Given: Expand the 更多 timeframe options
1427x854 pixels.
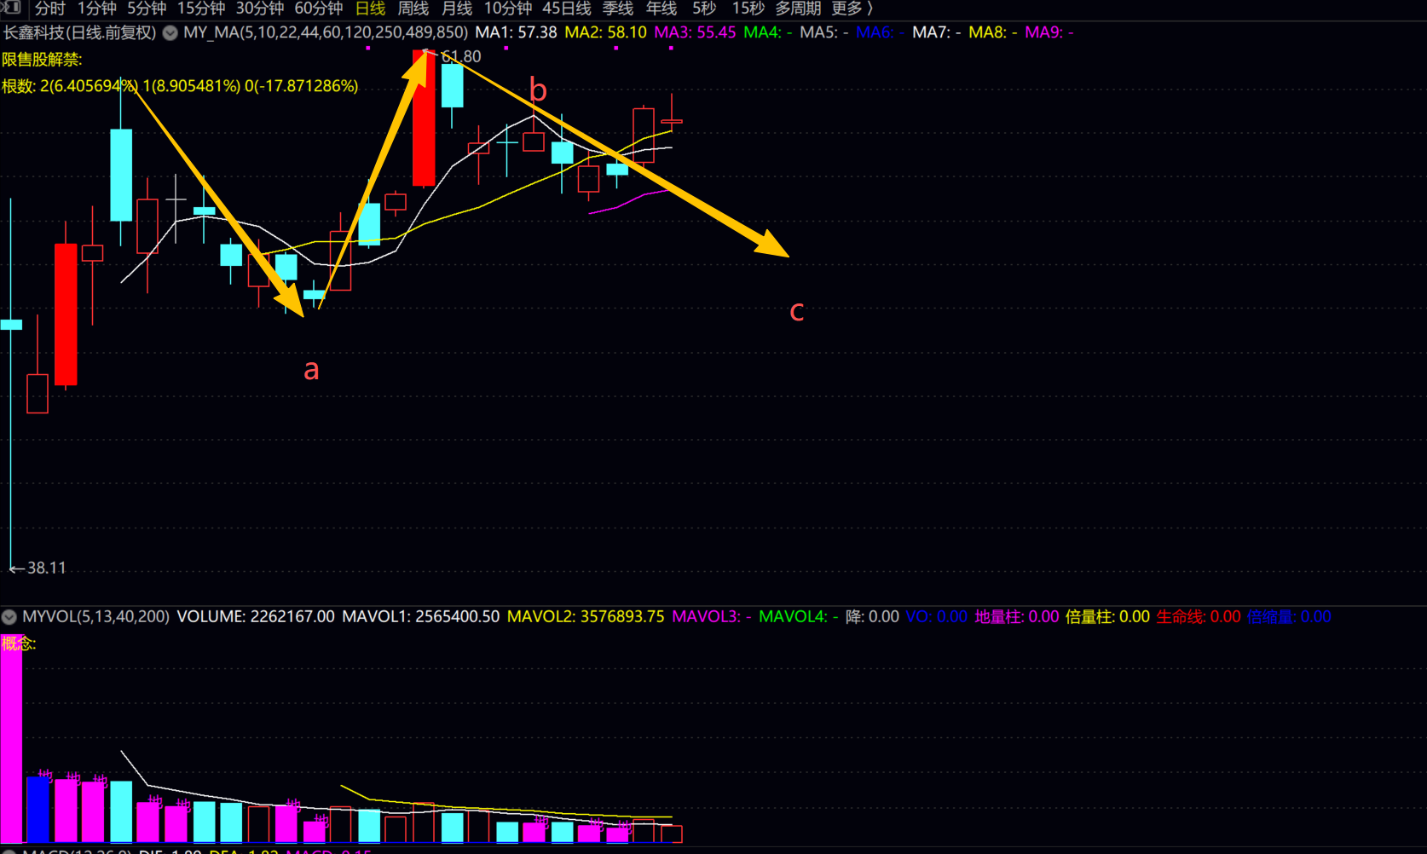Looking at the screenshot, I should (x=852, y=9).
